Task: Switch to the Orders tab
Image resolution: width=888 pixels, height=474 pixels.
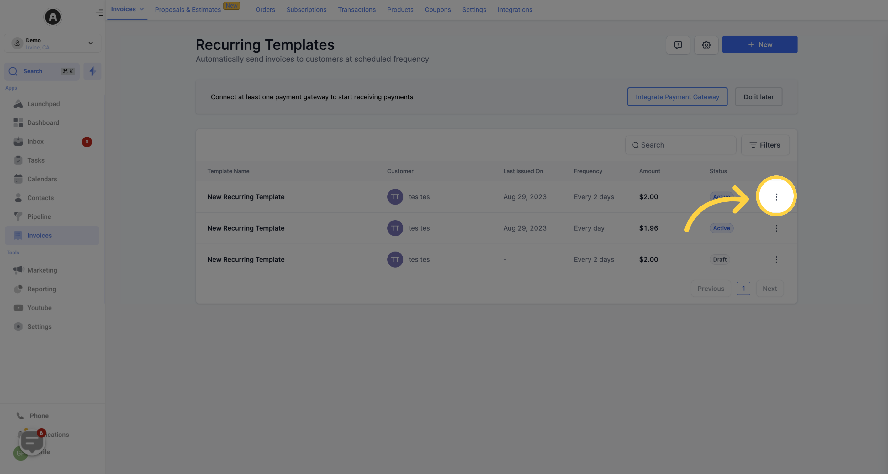Action: pos(266,10)
